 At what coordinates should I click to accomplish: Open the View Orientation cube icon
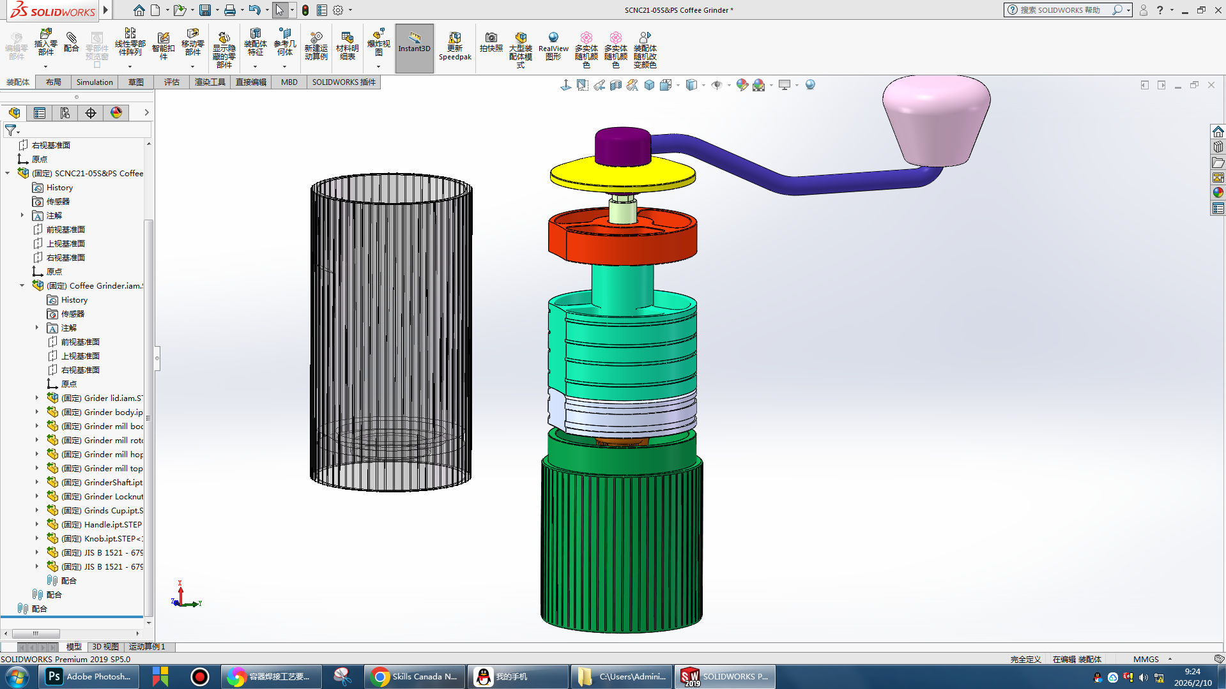tap(666, 85)
